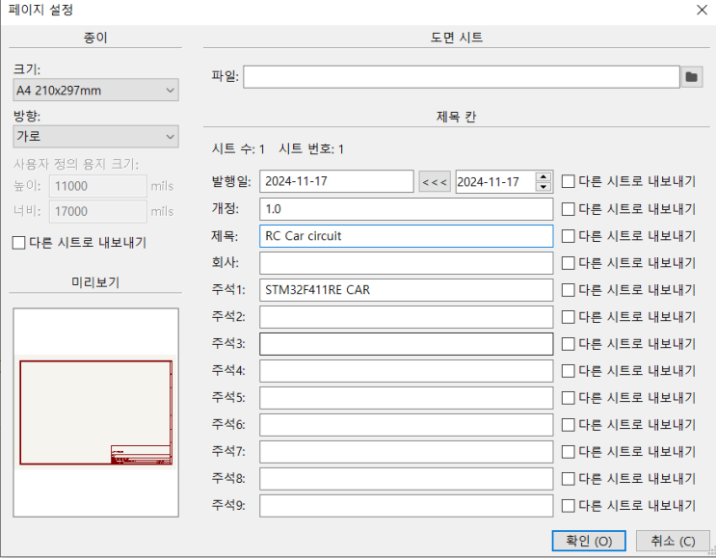This screenshot has height=558, width=716.
Task: Open the 크기 A4 210x297mm dropdown
Action: [x=96, y=90]
